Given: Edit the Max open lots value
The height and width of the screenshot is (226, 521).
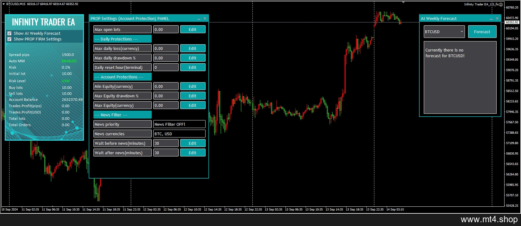Looking at the screenshot, I should (x=193, y=29).
